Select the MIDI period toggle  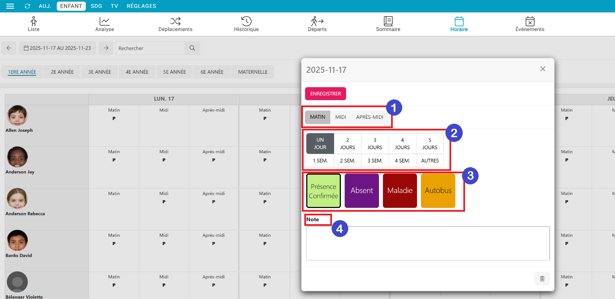coord(340,117)
